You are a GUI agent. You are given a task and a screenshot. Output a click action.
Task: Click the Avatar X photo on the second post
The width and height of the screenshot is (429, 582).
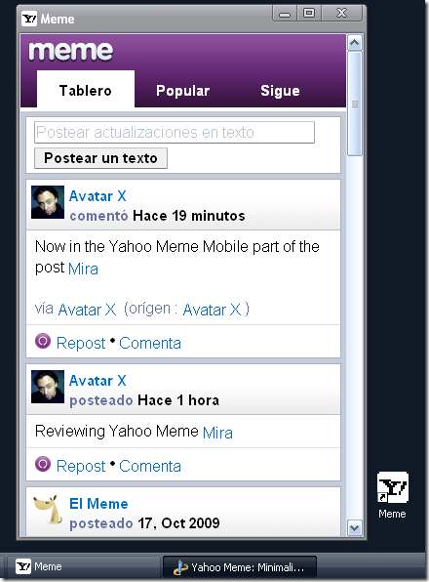pos(48,387)
